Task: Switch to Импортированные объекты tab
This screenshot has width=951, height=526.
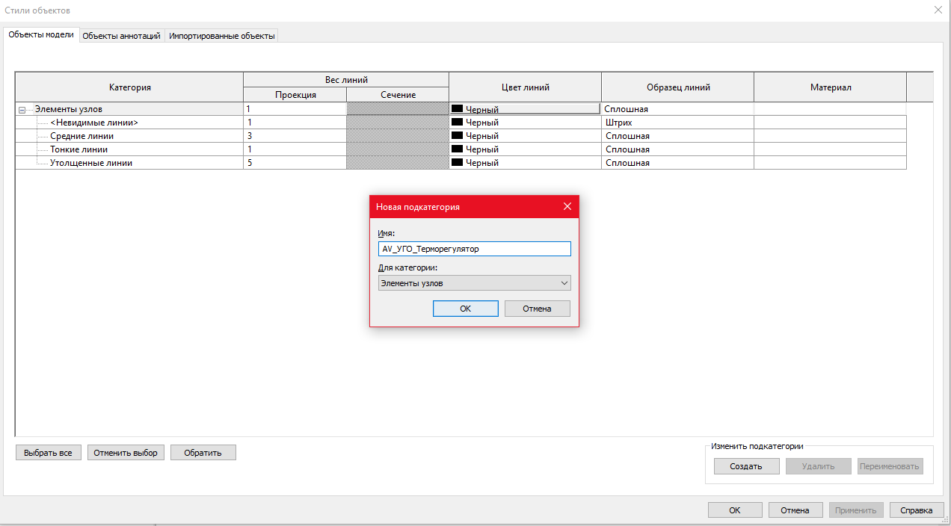Action: coord(222,36)
